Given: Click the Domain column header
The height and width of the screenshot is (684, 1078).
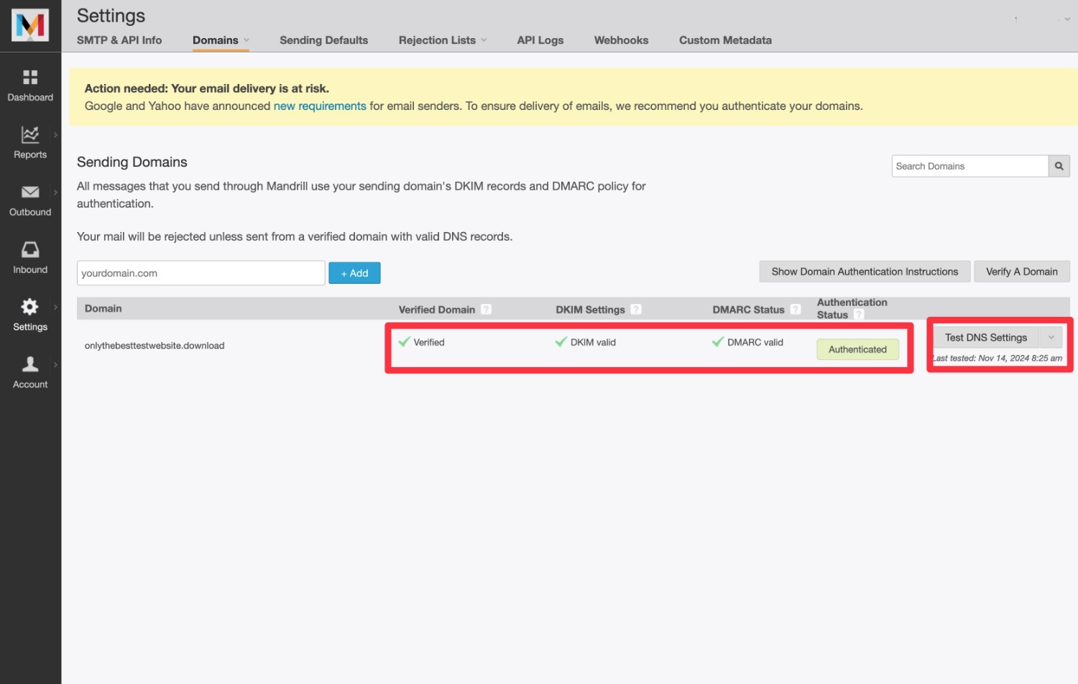Looking at the screenshot, I should click(x=103, y=308).
